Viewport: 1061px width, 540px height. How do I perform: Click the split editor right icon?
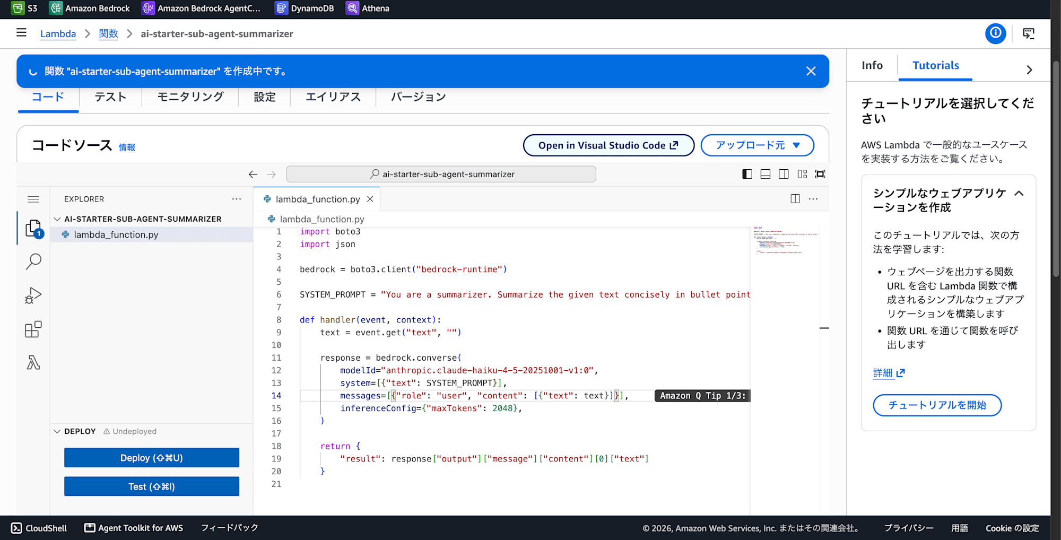tap(795, 199)
